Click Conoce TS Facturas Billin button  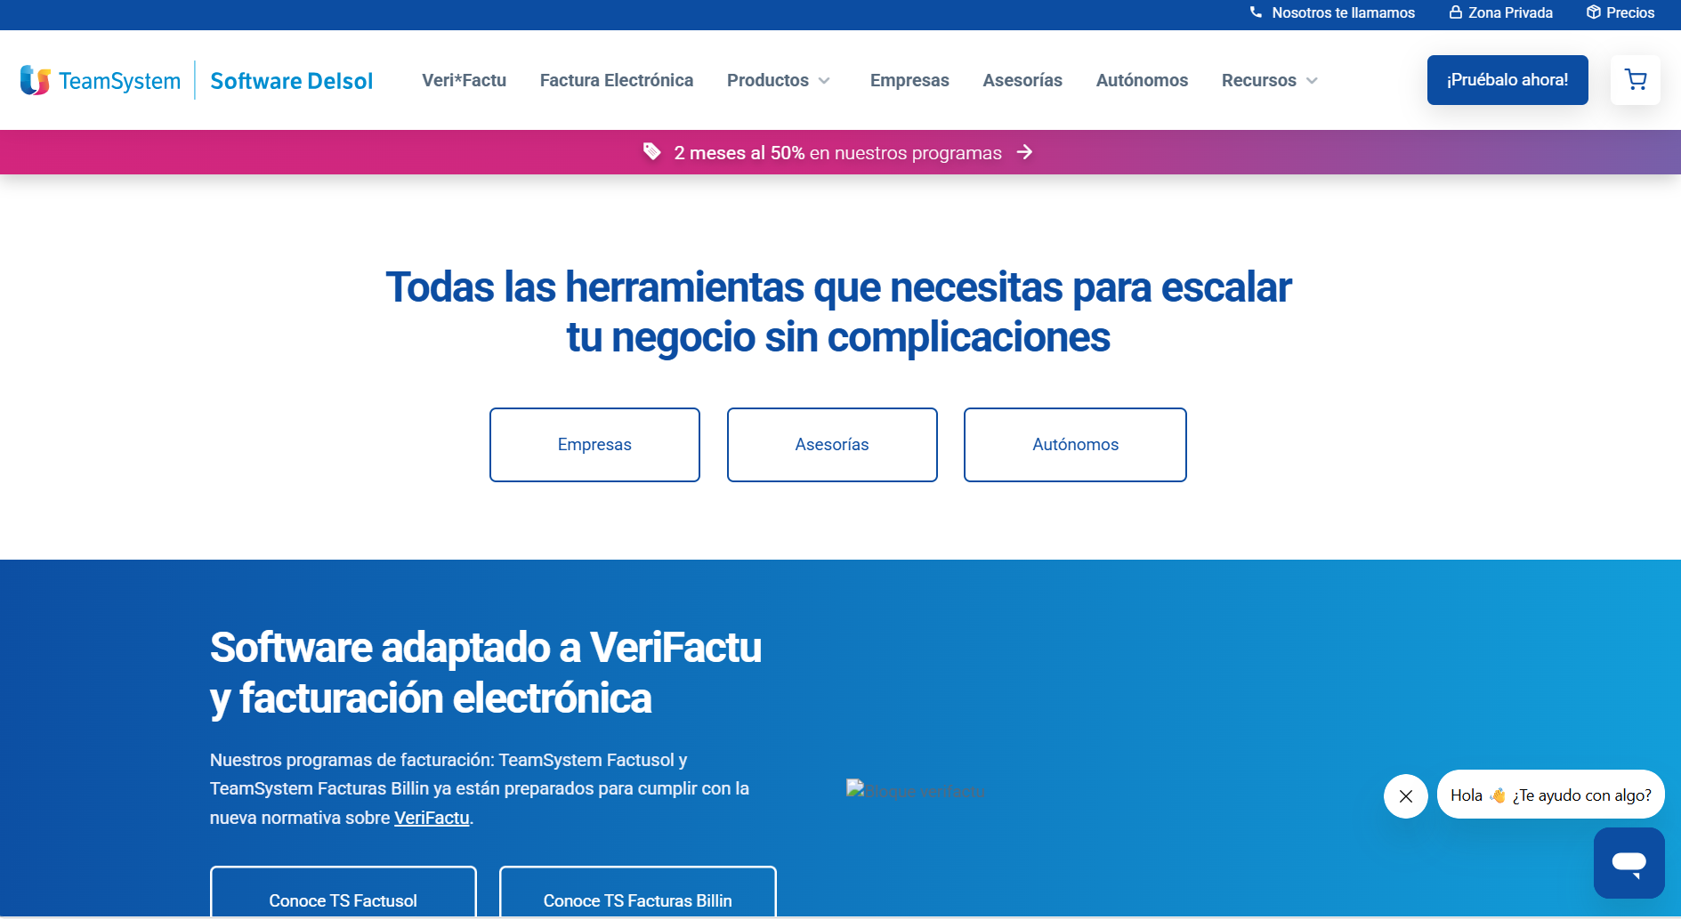click(638, 892)
